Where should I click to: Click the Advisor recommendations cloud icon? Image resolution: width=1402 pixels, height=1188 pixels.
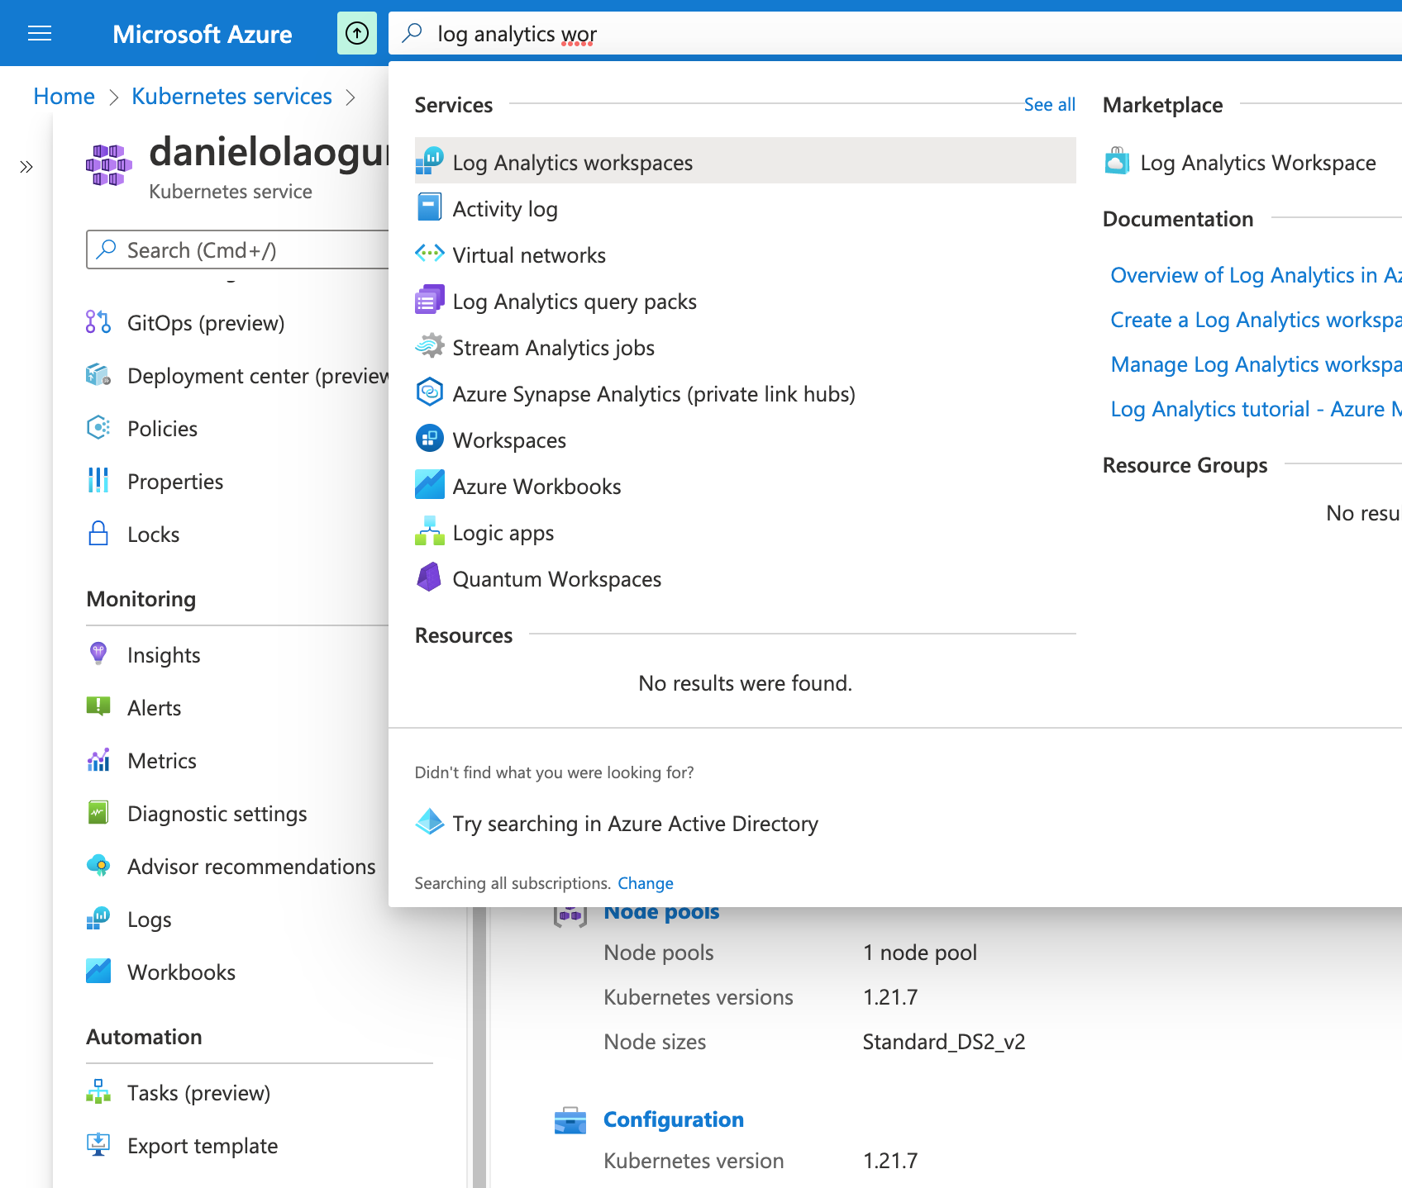pyautogui.click(x=98, y=866)
